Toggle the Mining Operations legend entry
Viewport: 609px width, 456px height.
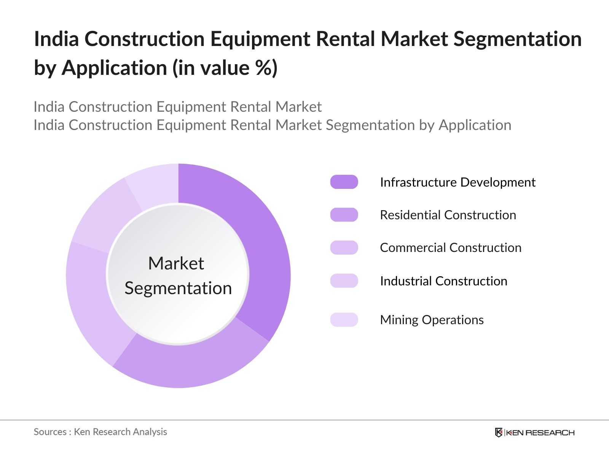[x=432, y=320]
